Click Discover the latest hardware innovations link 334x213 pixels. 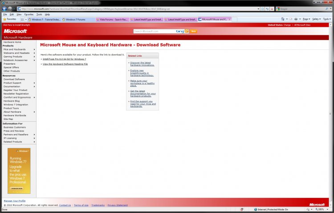tap(143, 64)
